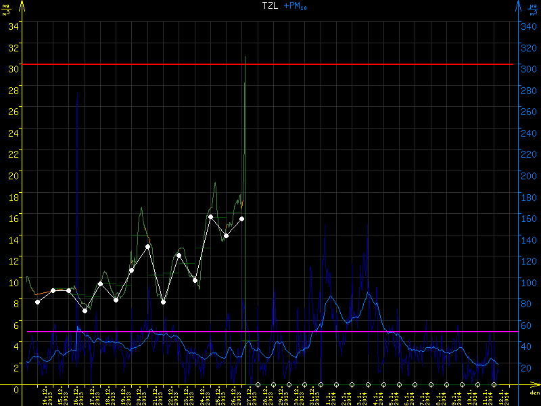Select the highest white data point near 24.12.2013

pyautogui.click(x=210, y=217)
